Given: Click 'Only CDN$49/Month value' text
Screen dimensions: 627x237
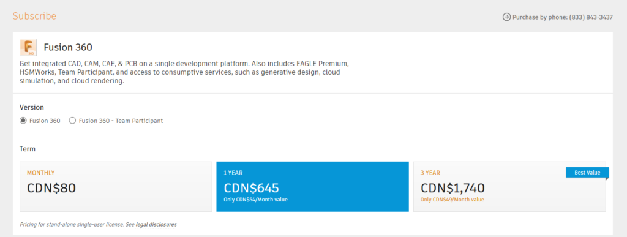Looking at the screenshot, I should [452, 200].
